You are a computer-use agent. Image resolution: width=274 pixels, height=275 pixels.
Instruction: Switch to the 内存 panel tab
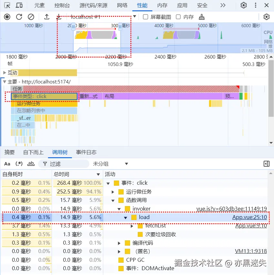[162, 5]
